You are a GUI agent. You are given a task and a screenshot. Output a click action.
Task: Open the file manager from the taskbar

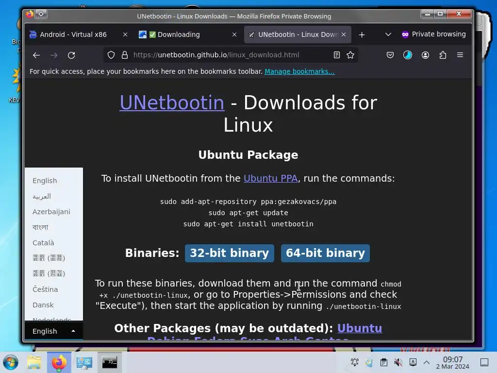point(34,362)
